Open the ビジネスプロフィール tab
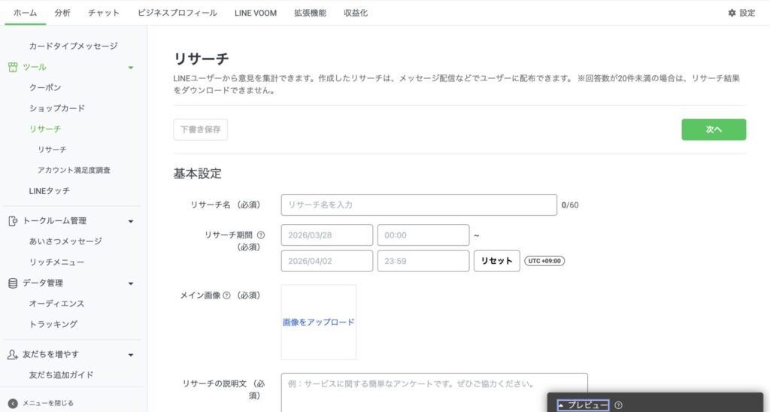This screenshot has width=770, height=412. pyautogui.click(x=177, y=13)
